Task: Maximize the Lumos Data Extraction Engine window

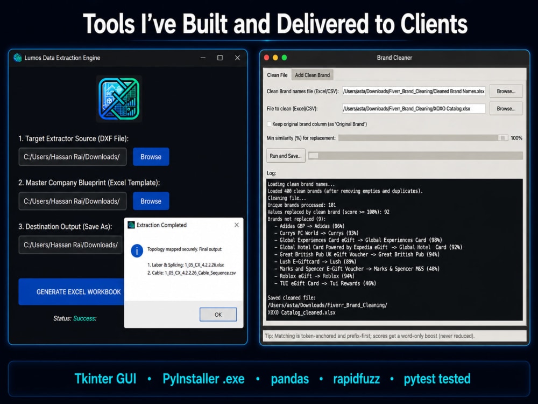Action: (x=220, y=58)
